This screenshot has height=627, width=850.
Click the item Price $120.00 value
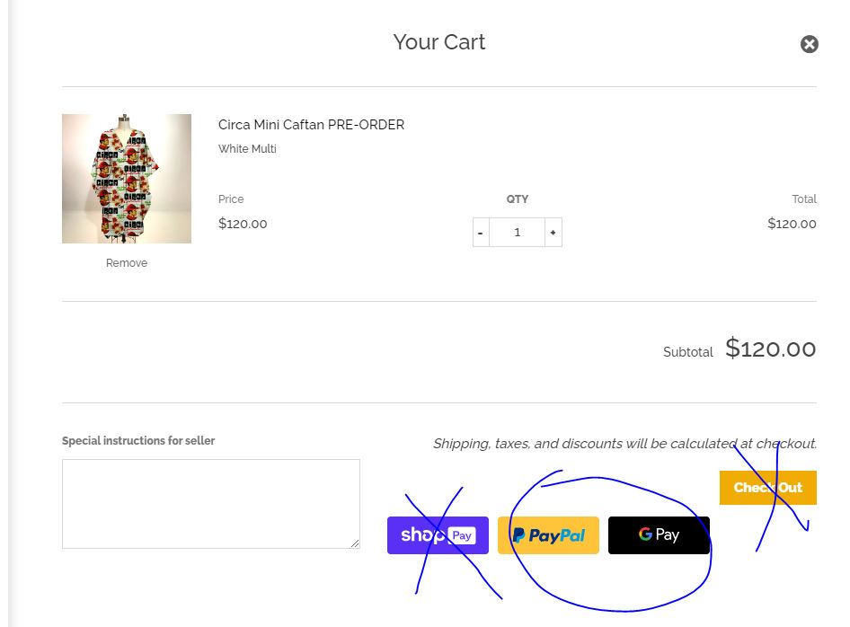(x=243, y=224)
